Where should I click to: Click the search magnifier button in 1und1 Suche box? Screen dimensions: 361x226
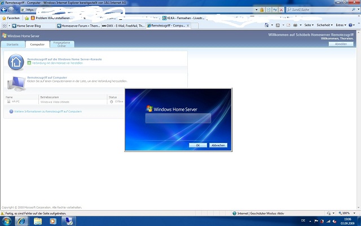[x=354, y=10]
